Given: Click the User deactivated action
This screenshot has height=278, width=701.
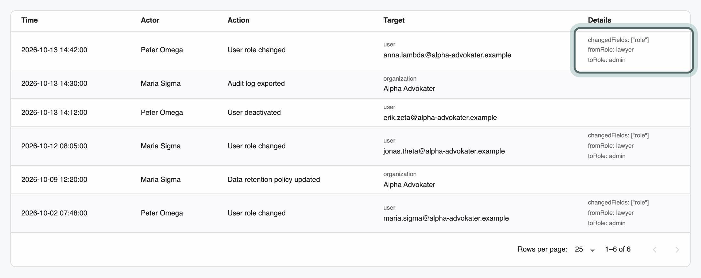Looking at the screenshot, I should 254,113.
